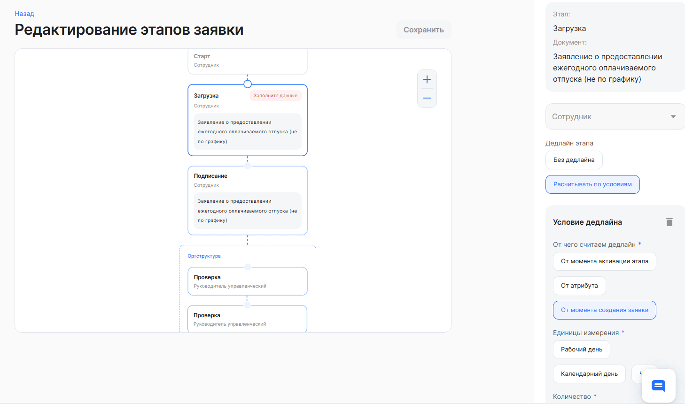Click the Единицы измерения label
The image size is (685, 404).
586,333
